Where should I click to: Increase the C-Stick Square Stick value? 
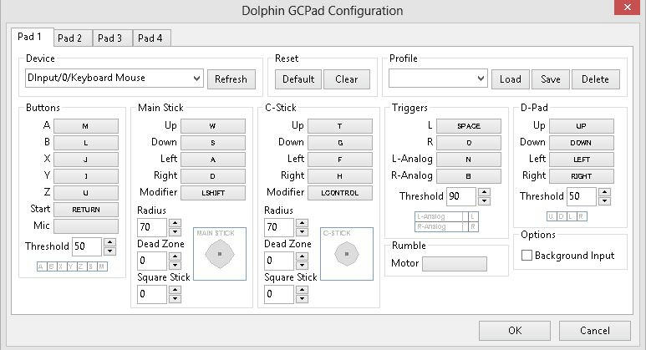click(x=302, y=290)
